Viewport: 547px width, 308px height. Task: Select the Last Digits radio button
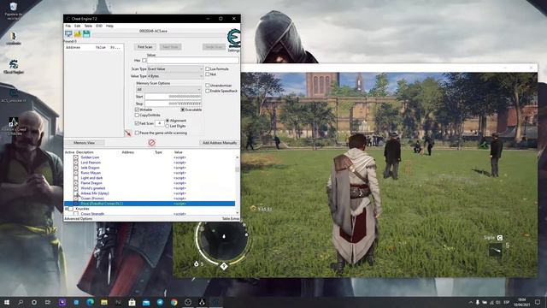[x=168, y=126]
